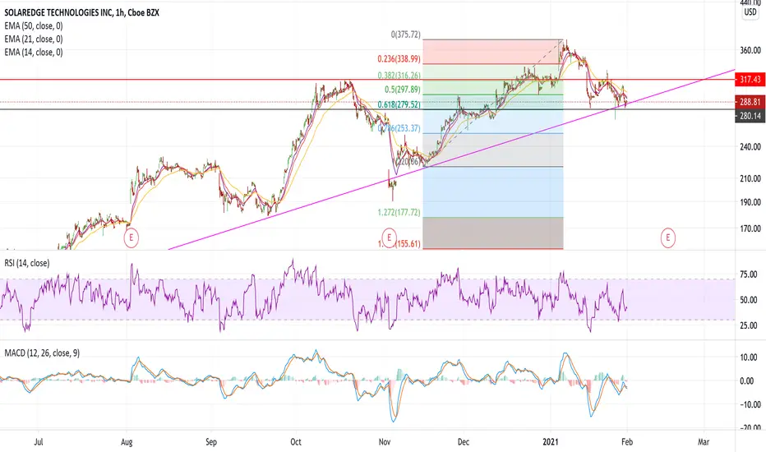The width and height of the screenshot is (766, 452).
Task: Click the SOLAREDGE TECHNOLOGIES INC chart title
Action: 82,12
